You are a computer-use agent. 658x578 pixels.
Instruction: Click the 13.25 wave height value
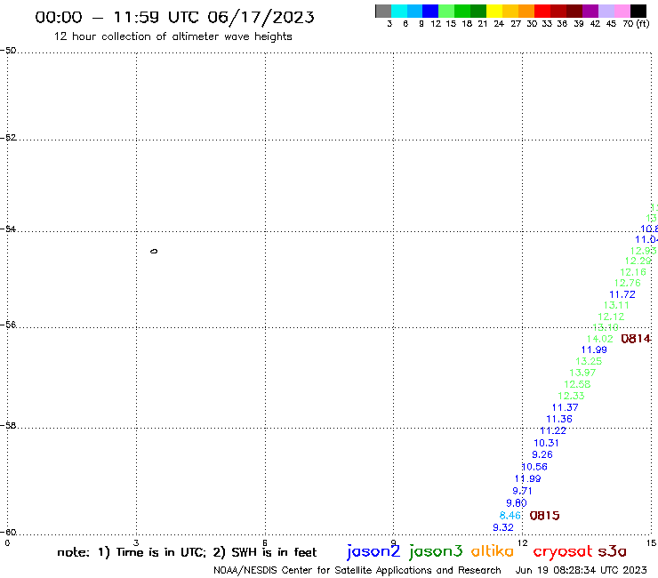(x=589, y=361)
